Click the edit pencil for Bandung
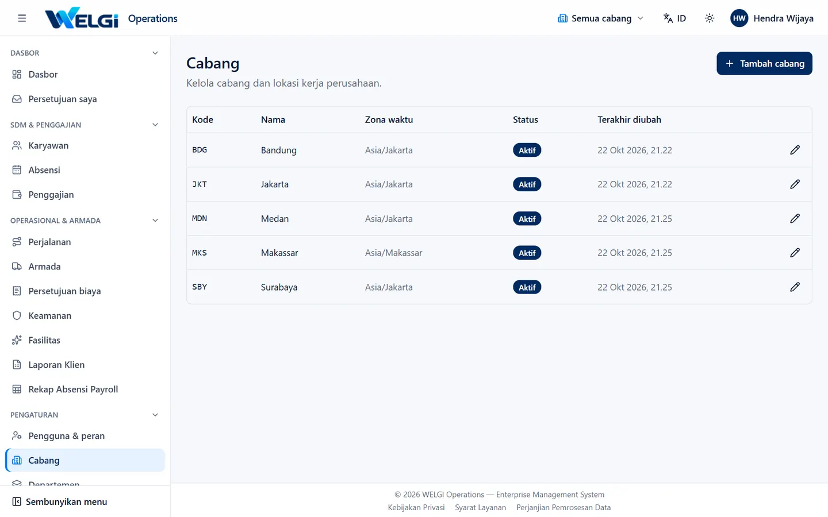Screen dimensions: 828x517 tap(795, 150)
